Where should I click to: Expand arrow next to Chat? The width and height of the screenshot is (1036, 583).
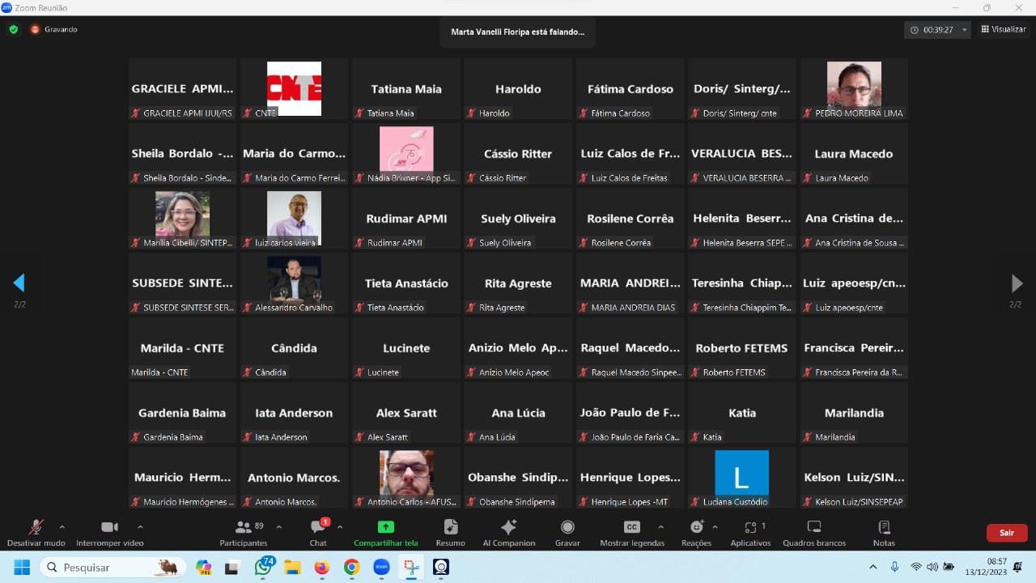click(x=340, y=526)
